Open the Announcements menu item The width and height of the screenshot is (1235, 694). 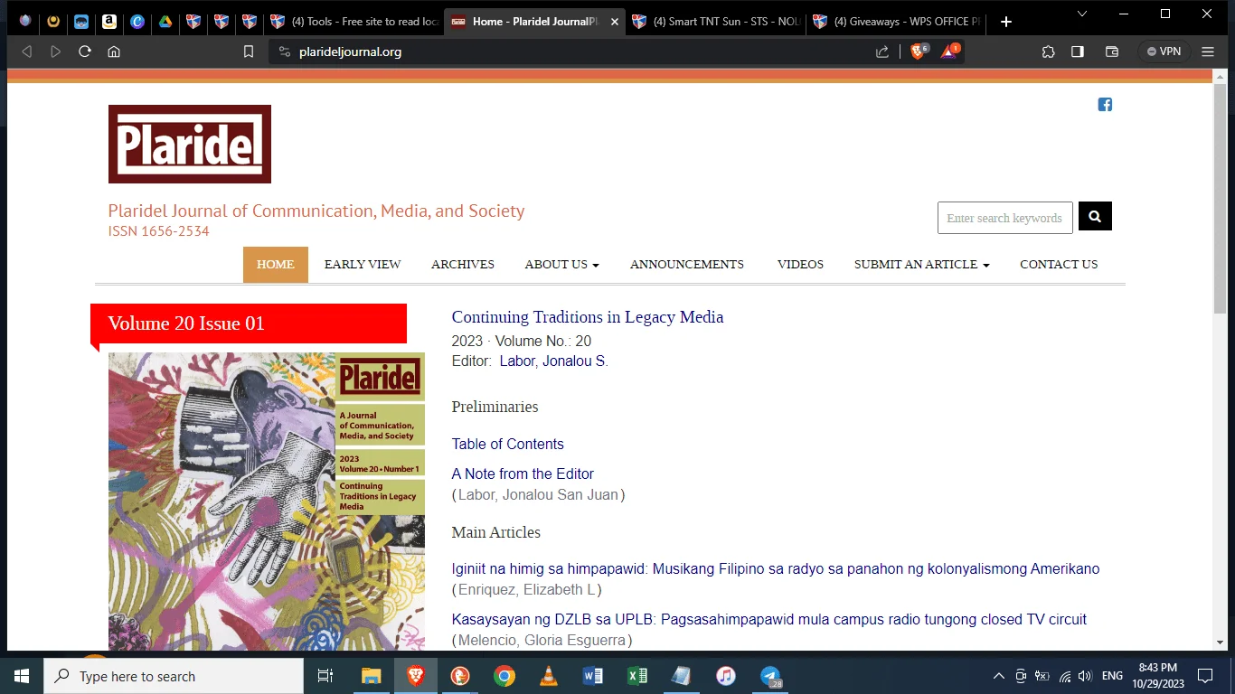(x=687, y=265)
